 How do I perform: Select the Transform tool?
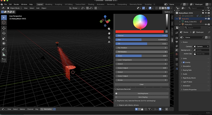(4, 44)
